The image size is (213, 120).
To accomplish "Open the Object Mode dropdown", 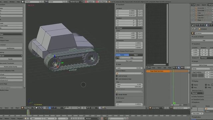I will (28, 108).
